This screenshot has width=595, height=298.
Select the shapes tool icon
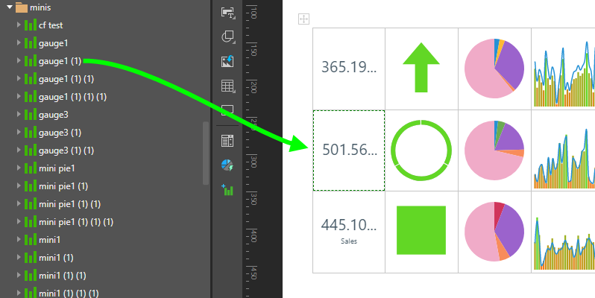point(228,37)
